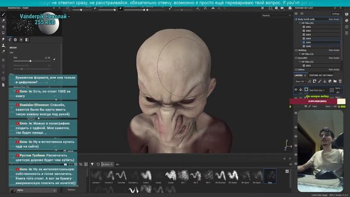Toggle visibility of Eyes.002 texture set

pos(296,58)
